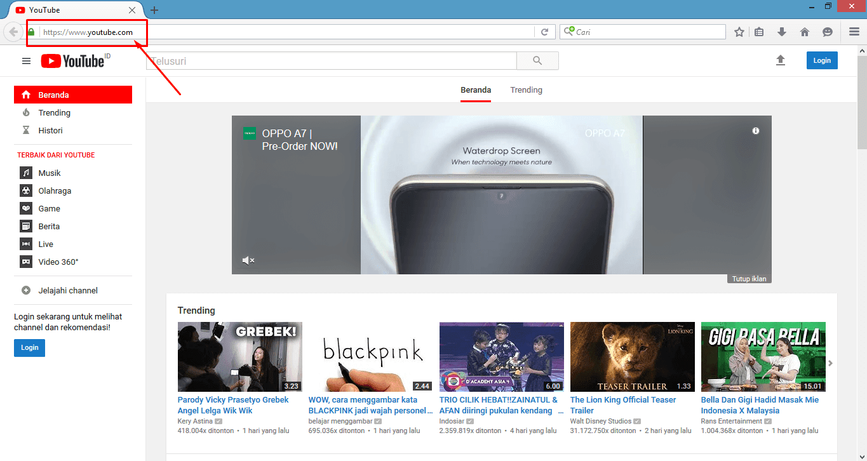Open the Video 360° category icon
The width and height of the screenshot is (867, 461).
pyautogui.click(x=26, y=262)
